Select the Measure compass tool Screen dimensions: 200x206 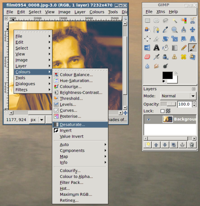click(183, 30)
